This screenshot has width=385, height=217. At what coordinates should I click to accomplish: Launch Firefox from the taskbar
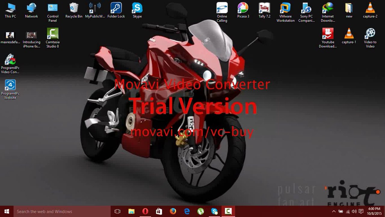[x=173, y=212]
